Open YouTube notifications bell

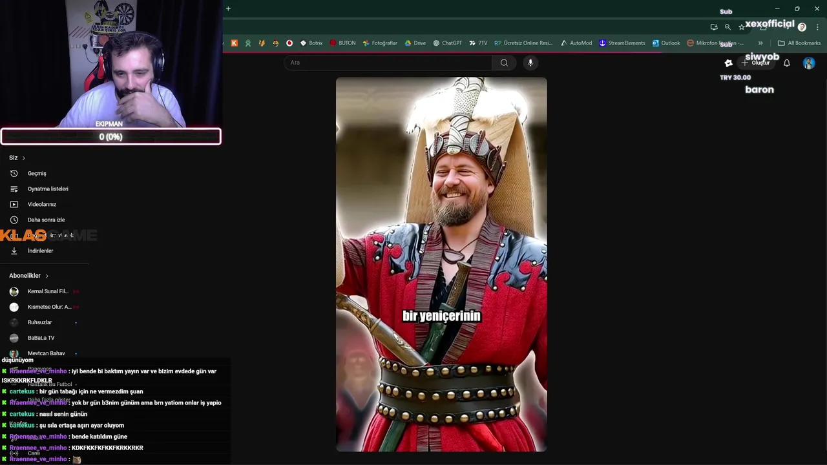[787, 63]
